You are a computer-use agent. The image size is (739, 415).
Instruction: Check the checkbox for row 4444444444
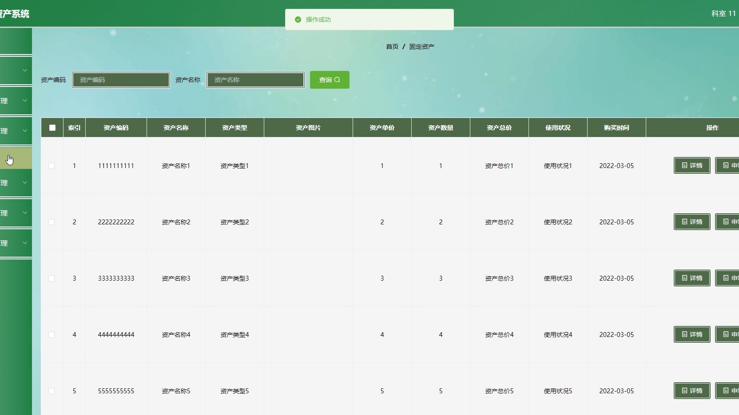tap(52, 335)
